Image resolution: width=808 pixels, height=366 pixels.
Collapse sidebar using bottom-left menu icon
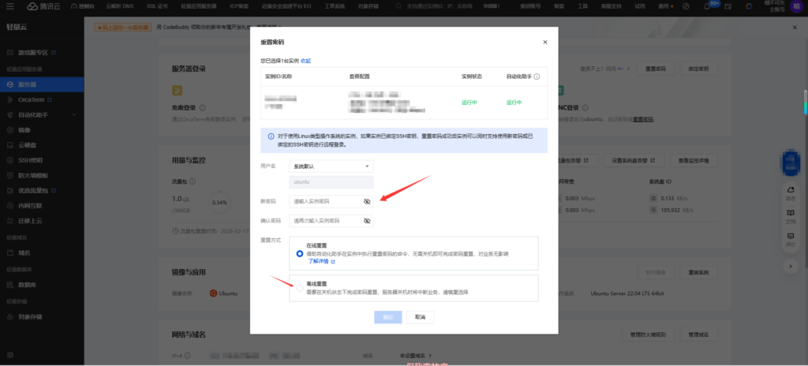9,354
